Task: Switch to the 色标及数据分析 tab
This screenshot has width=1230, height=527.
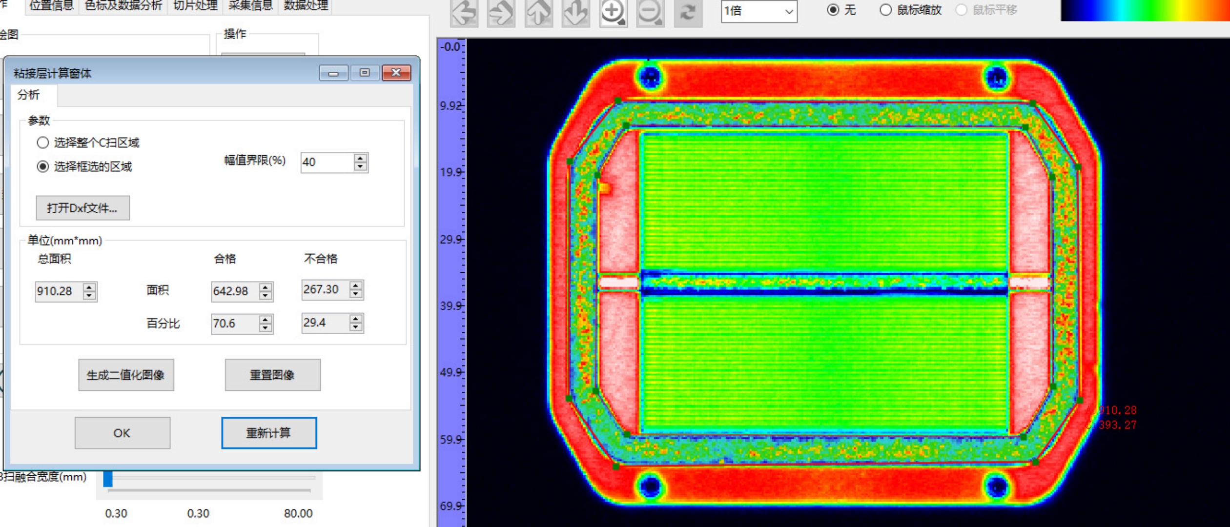Action: (123, 6)
